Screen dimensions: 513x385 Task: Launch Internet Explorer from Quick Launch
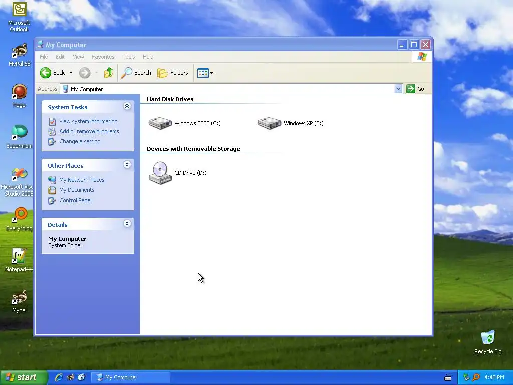(x=59, y=377)
